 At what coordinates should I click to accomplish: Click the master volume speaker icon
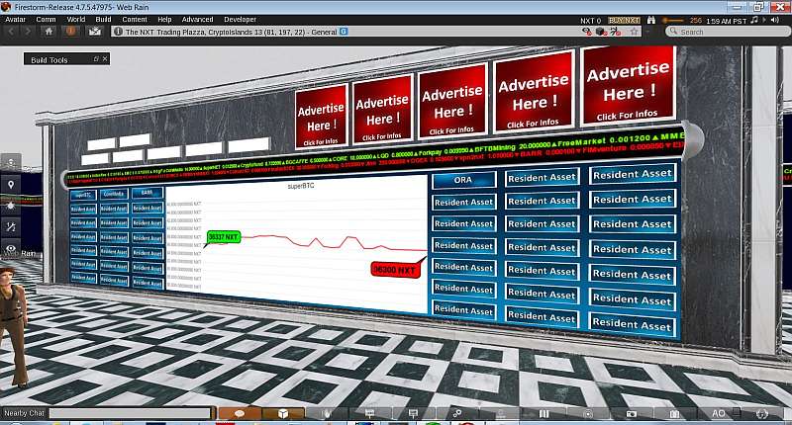[x=774, y=20]
